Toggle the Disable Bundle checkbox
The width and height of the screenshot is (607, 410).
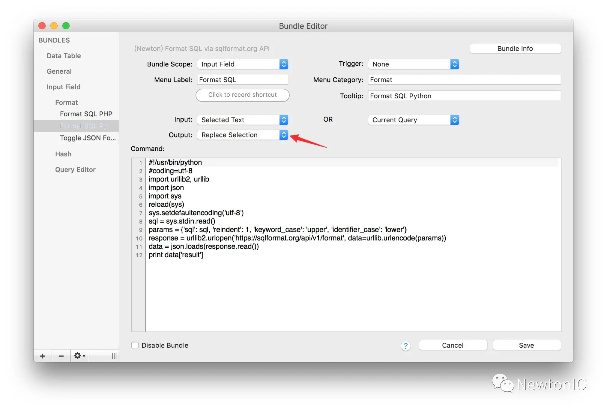[x=135, y=345]
